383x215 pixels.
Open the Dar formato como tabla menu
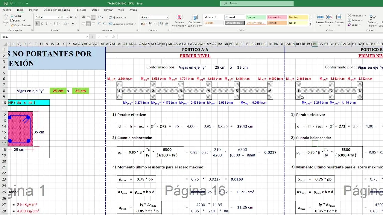tap(195, 21)
